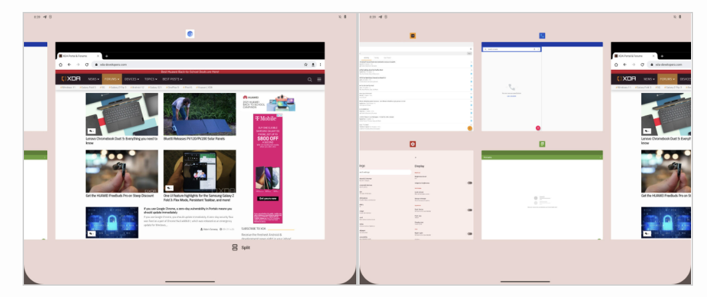Open the Galaxy Fold 3 tag link
The image size is (707, 297).
click(x=87, y=87)
